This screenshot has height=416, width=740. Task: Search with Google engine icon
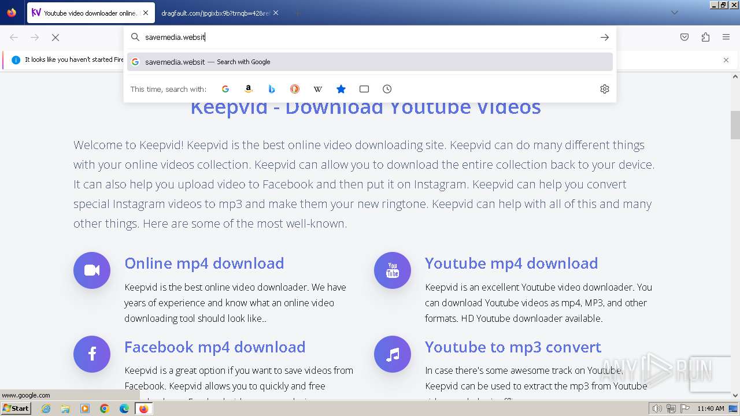225,89
